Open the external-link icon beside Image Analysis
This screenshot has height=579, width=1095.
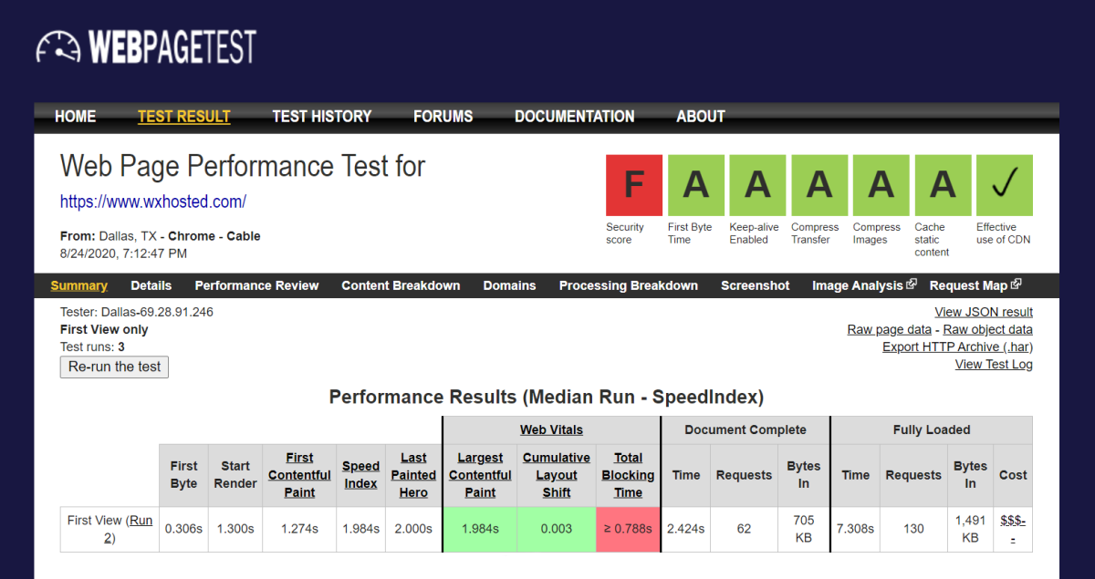(911, 284)
